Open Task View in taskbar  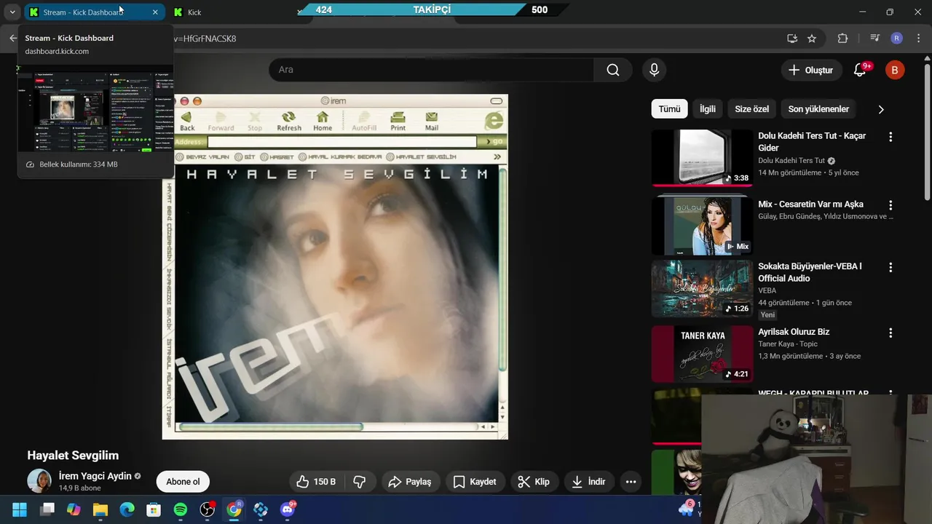coord(47,509)
